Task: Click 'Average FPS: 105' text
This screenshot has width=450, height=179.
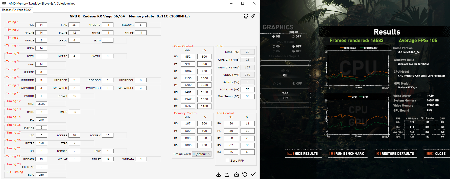Action: [x=418, y=40]
